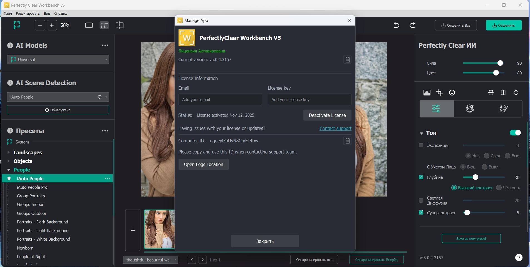The image size is (530, 267).
Task: Click Сохранить Все button
Action: click(x=456, y=25)
